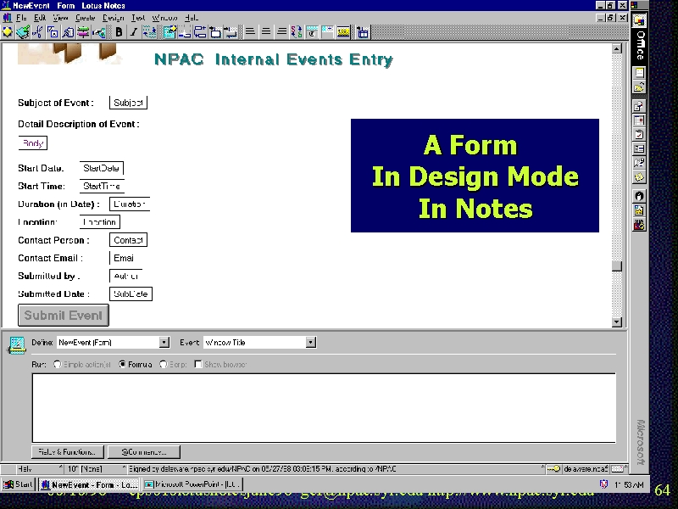Click the key icon in status bar
678x509 pixels.
click(x=553, y=469)
